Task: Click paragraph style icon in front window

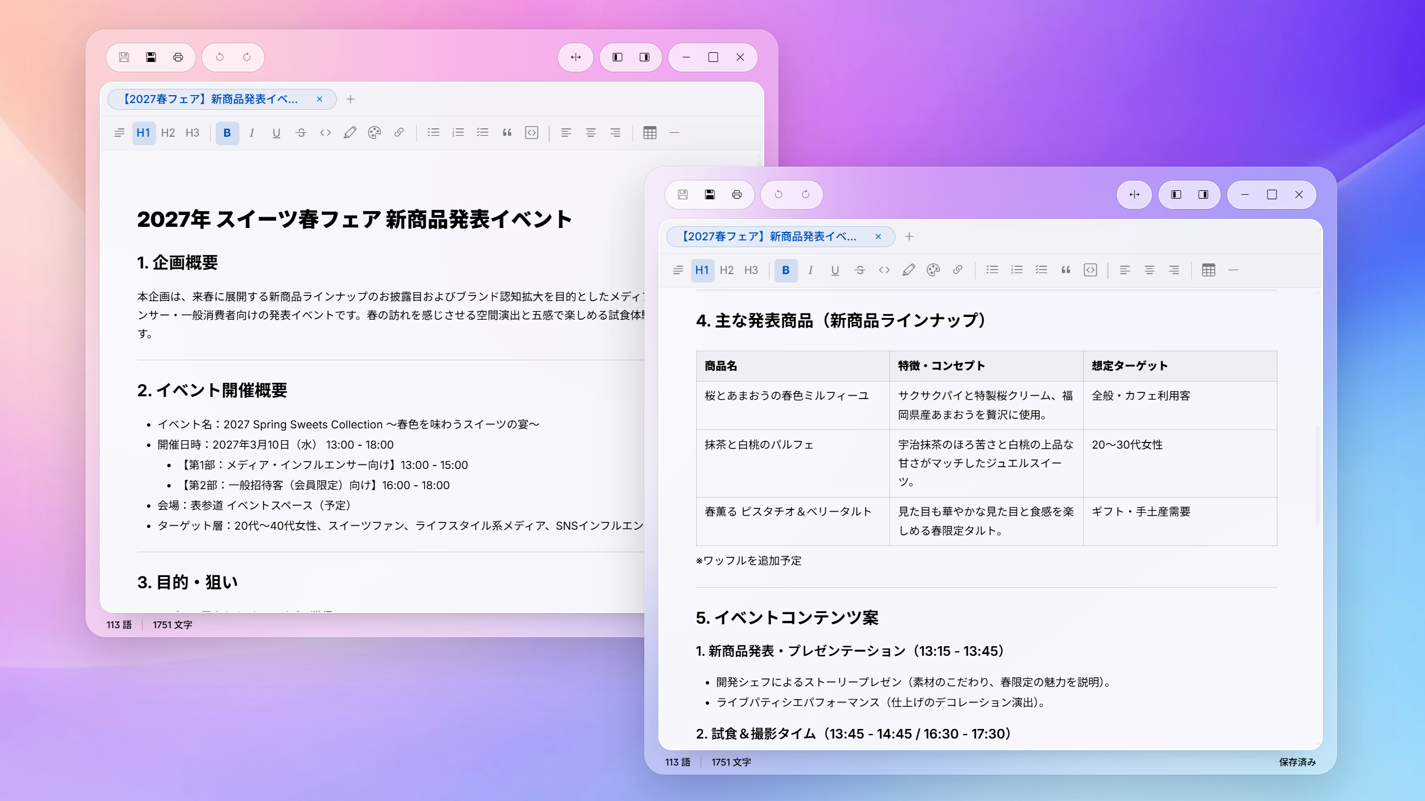Action: click(x=678, y=270)
